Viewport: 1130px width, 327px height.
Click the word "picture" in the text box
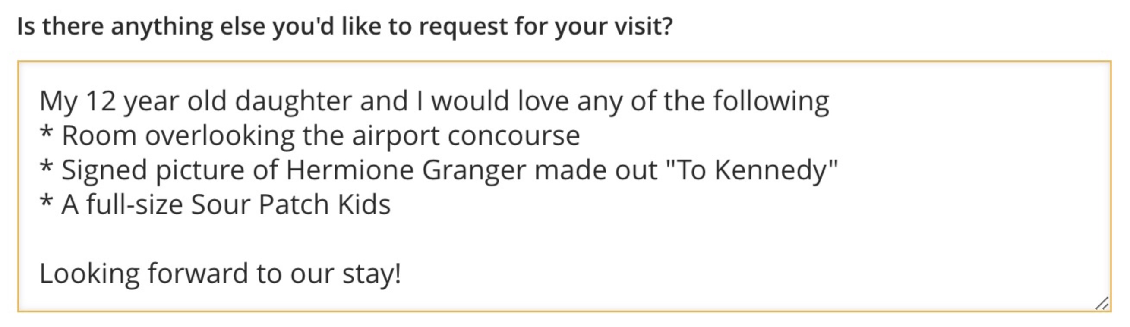tap(199, 170)
